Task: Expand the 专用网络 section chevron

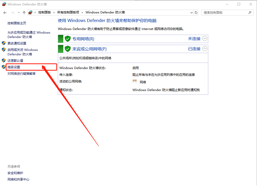Action: pyautogui.click(x=205, y=39)
